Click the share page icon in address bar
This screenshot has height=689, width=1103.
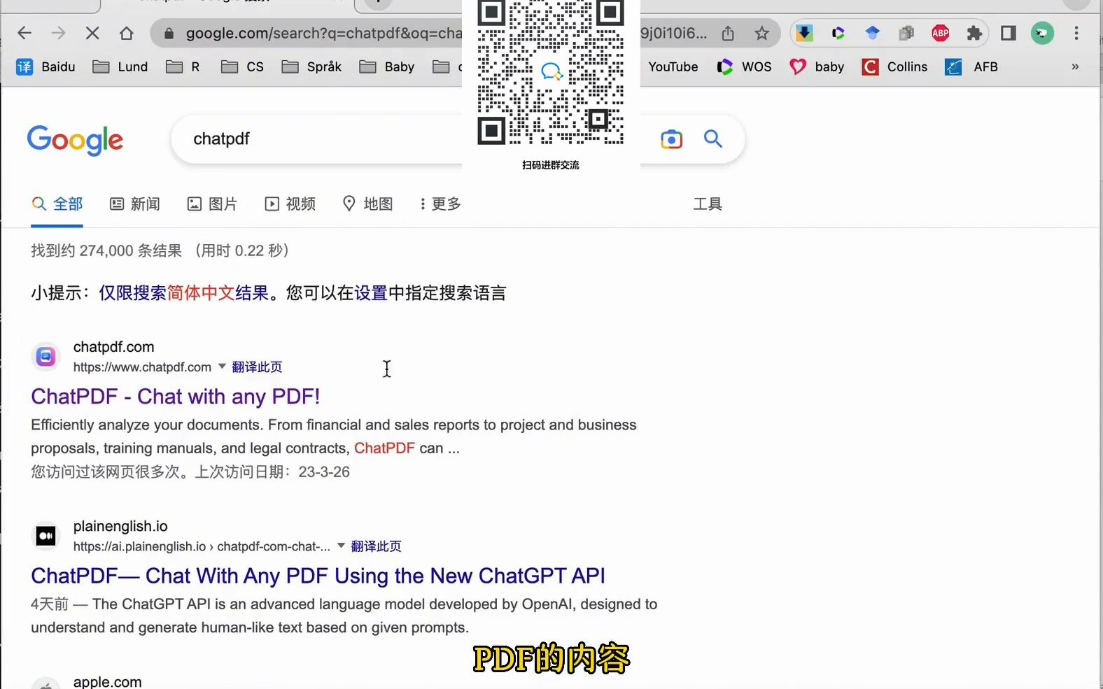point(728,33)
